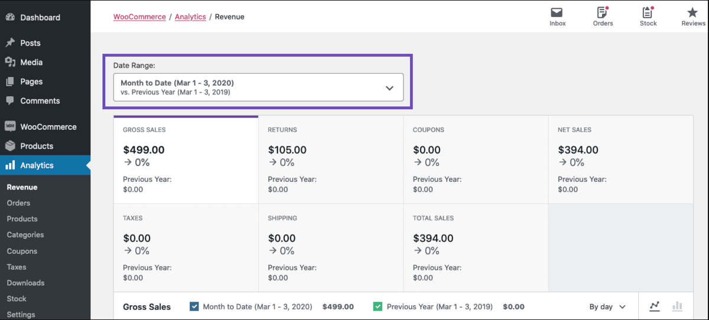Select Settings in Analytics submenu

[21, 315]
